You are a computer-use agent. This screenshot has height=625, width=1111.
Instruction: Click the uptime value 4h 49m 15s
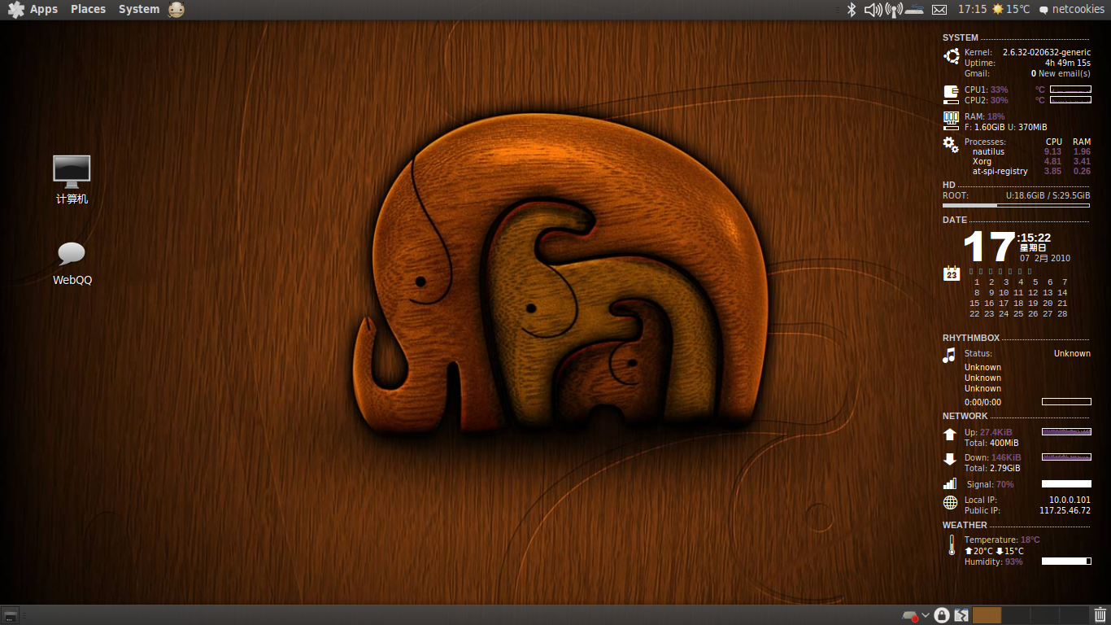pos(1068,63)
